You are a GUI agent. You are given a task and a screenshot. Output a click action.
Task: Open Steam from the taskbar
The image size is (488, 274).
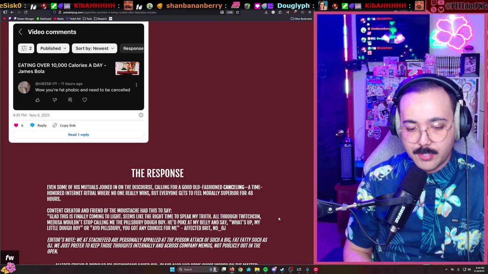tap(282, 269)
